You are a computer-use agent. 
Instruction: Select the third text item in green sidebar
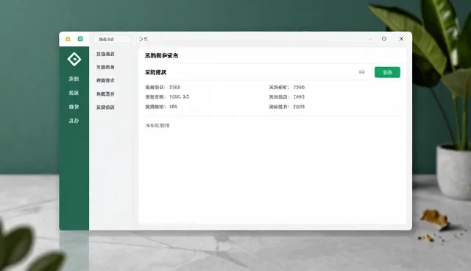click(x=74, y=107)
